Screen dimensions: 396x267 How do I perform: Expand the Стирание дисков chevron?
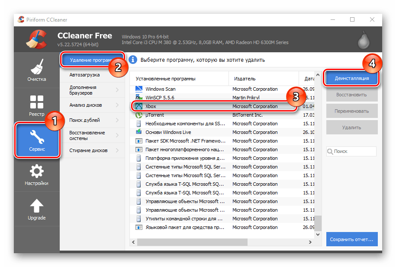point(117,150)
